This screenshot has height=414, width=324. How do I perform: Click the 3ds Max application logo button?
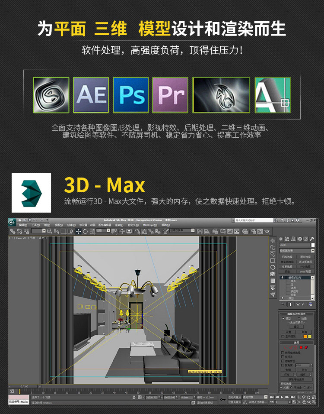(x=12, y=222)
